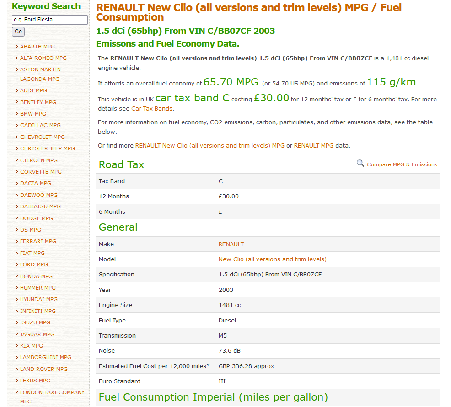The height and width of the screenshot is (407, 451).
Task: Select ALFA ROMEO MPG in sidebar
Action: pyautogui.click(x=43, y=58)
